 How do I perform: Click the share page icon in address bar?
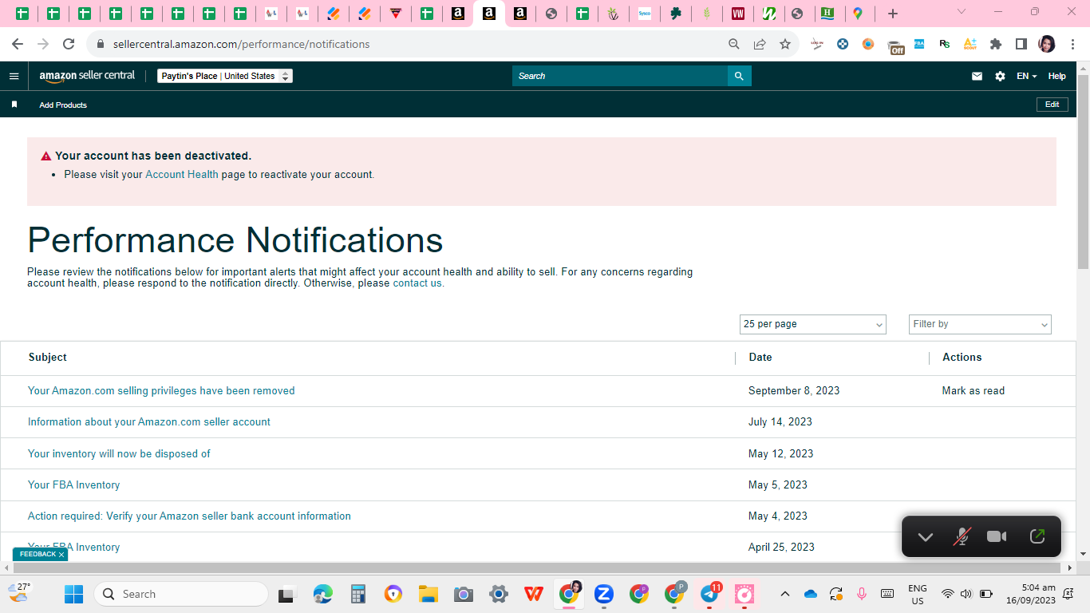coord(760,44)
